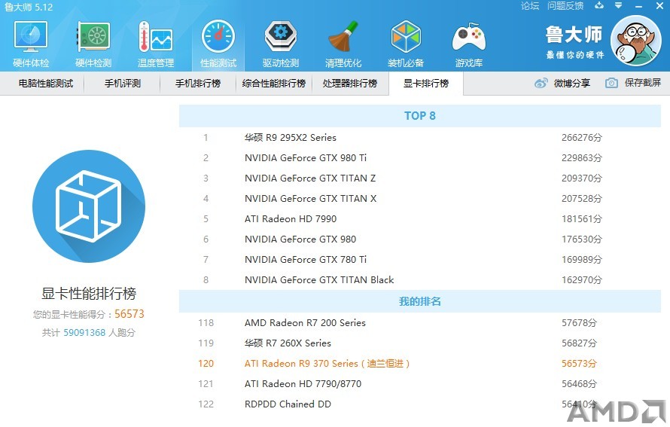Click the 保存截屏 save screenshot button
The image size is (670, 427).
coord(633,83)
